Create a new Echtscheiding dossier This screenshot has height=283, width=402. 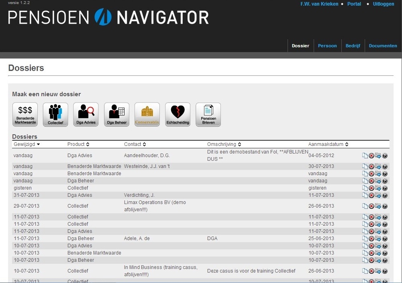click(178, 114)
